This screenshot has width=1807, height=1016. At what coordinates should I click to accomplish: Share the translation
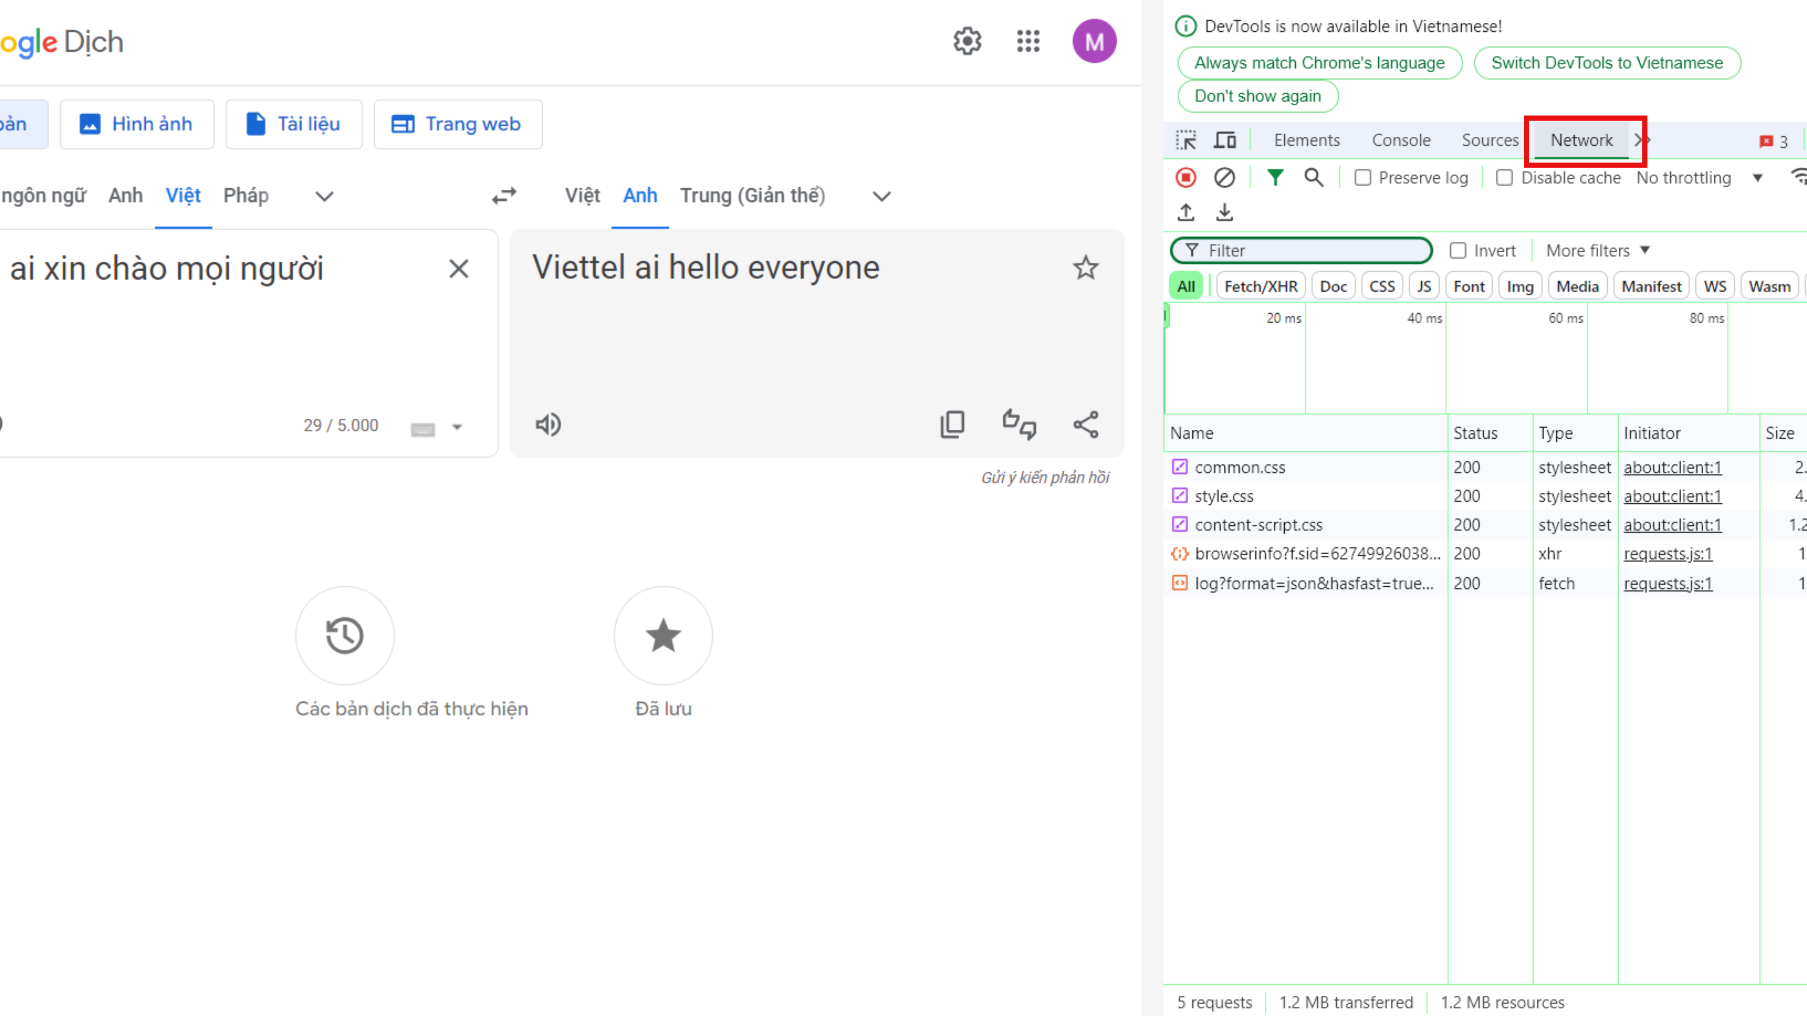click(1085, 425)
